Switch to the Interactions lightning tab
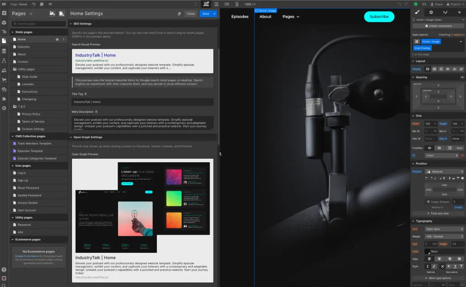 459,12
